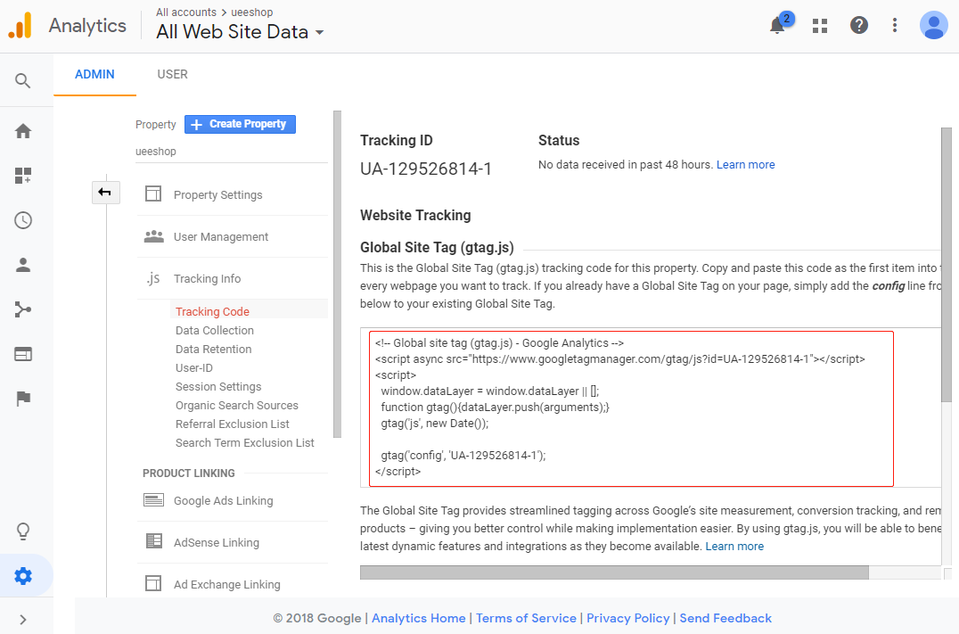The width and height of the screenshot is (959, 634).
Task: Open Acquisition icon in sidebar
Action: [23, 309]
